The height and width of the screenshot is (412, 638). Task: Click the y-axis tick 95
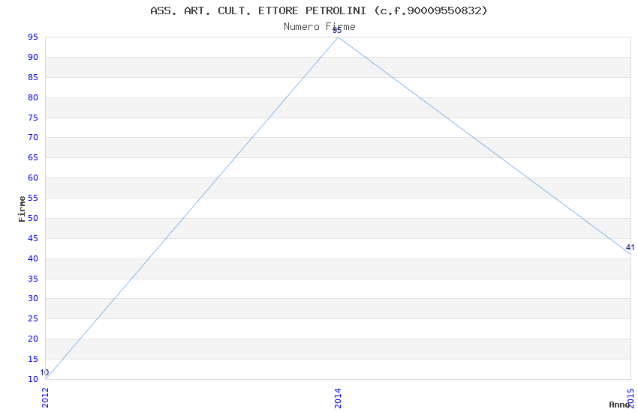click(33, 37)
